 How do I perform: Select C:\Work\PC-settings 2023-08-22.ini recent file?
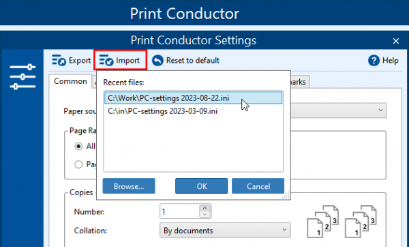(x=193, y=98)
